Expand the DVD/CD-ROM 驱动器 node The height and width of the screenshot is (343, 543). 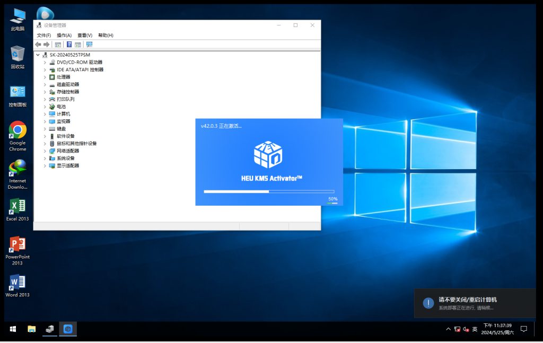[45, 62]
